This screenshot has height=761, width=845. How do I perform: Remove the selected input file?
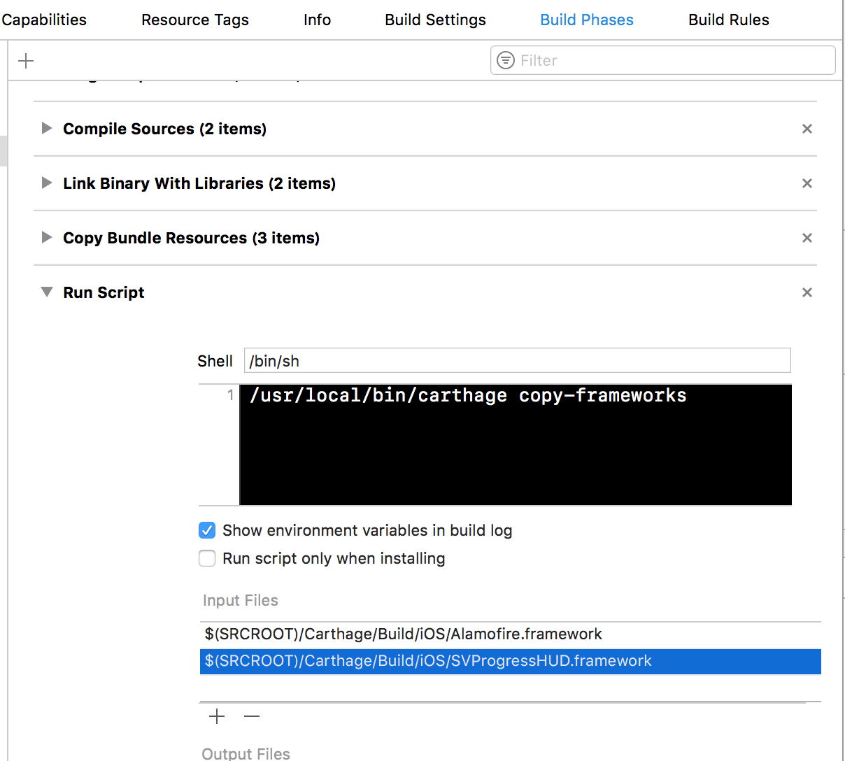pyautogui.click(x=251, y=716)
